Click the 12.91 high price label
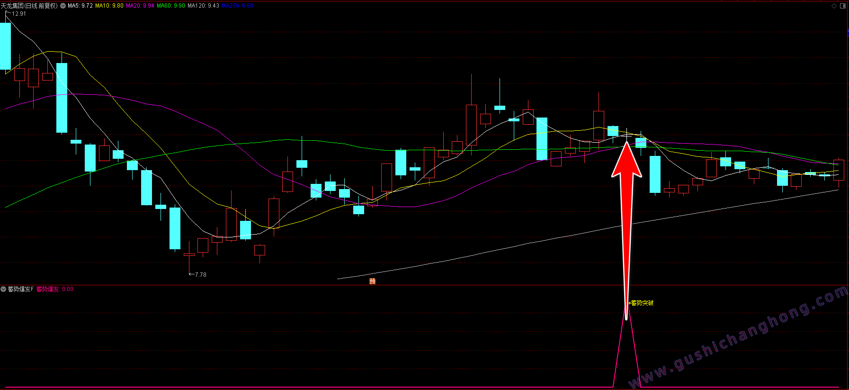Viewport: 849px width, 390px height. coord(19,14)
